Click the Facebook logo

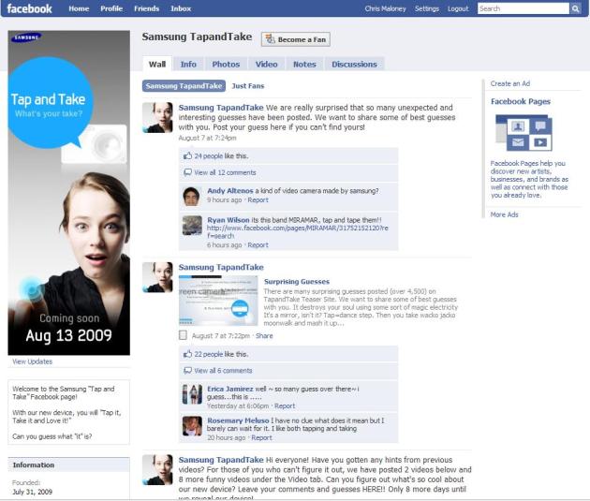29,8
